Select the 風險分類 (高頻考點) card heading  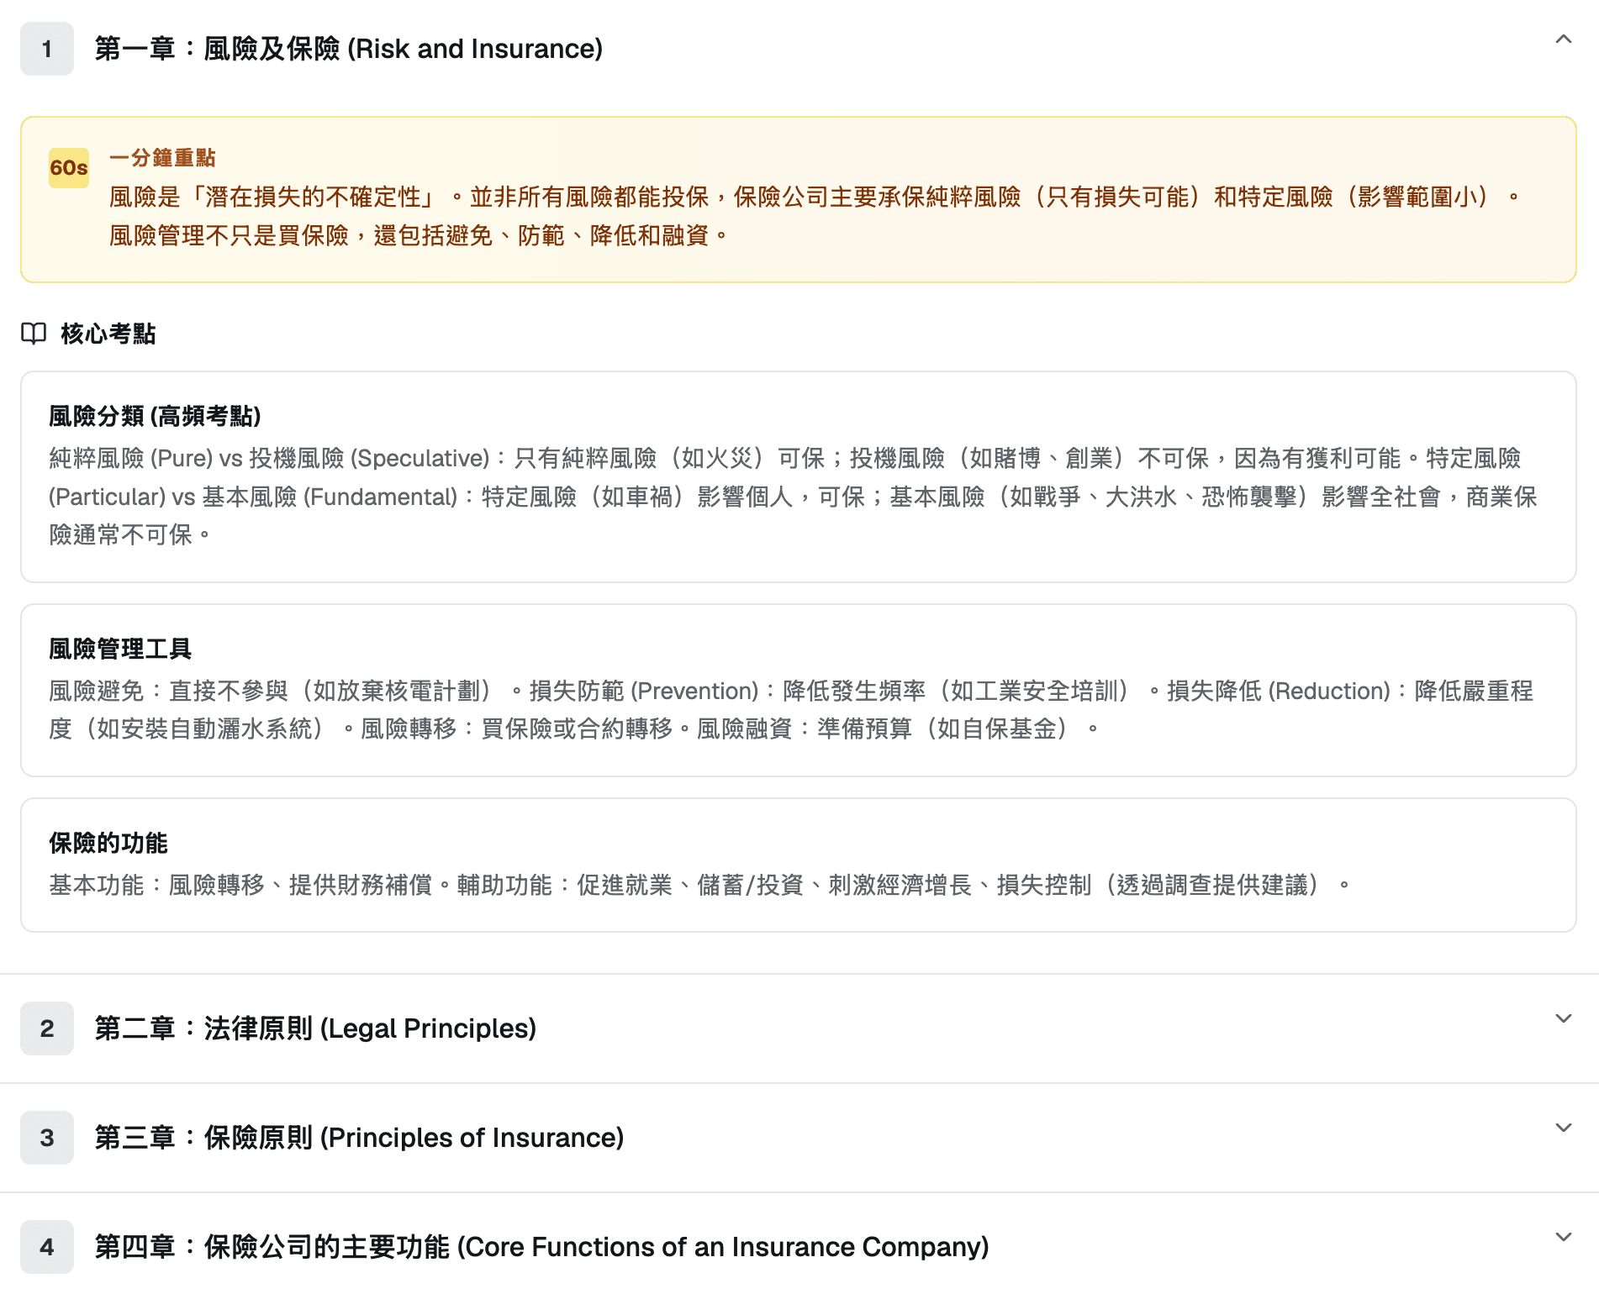click(x=155, y=416)
